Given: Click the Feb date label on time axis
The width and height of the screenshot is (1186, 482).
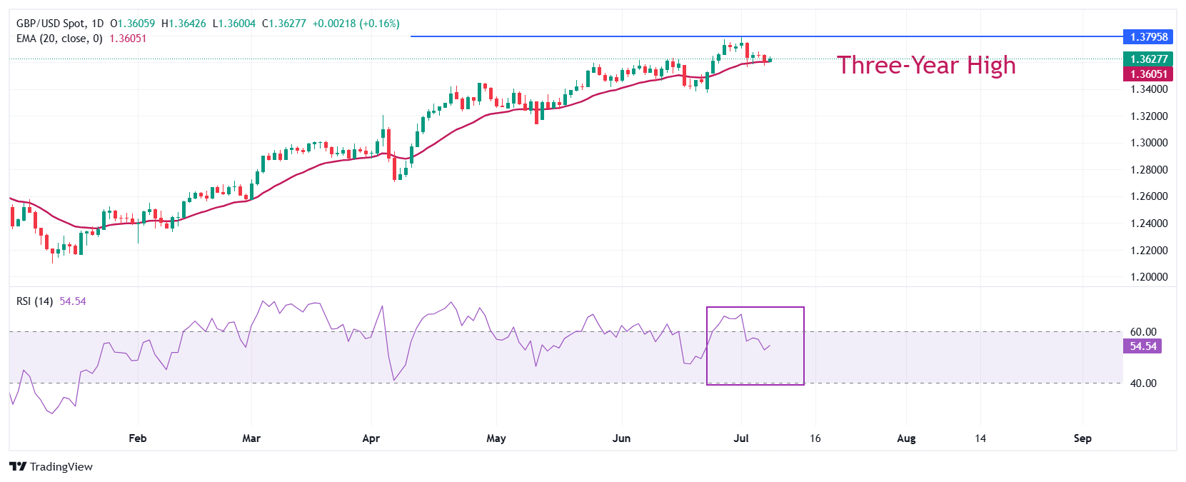Looking at the screenshot, I should pyautogui.click(x=137, y=438).
